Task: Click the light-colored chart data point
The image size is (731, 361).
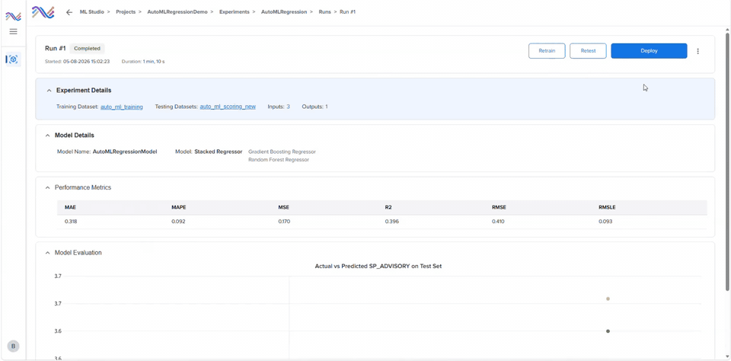Action: click(x=608, y=299)
